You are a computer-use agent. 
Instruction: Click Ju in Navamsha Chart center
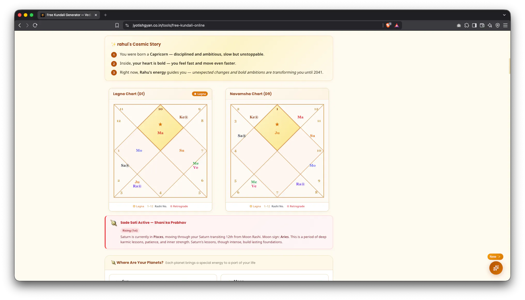click(x=277, y=133)
